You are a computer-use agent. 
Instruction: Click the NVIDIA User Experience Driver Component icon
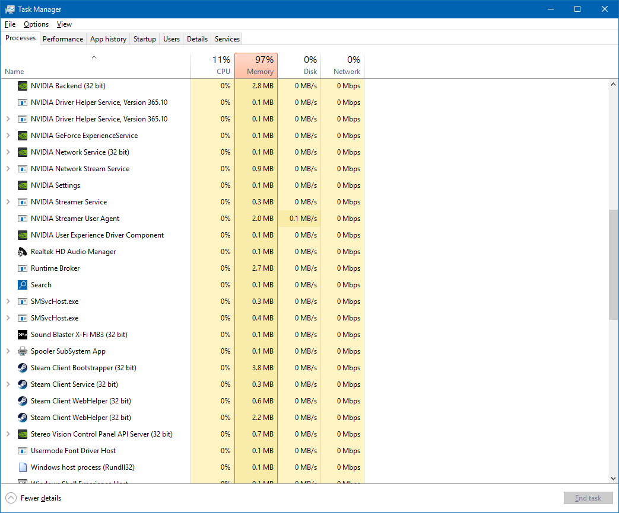23,235
